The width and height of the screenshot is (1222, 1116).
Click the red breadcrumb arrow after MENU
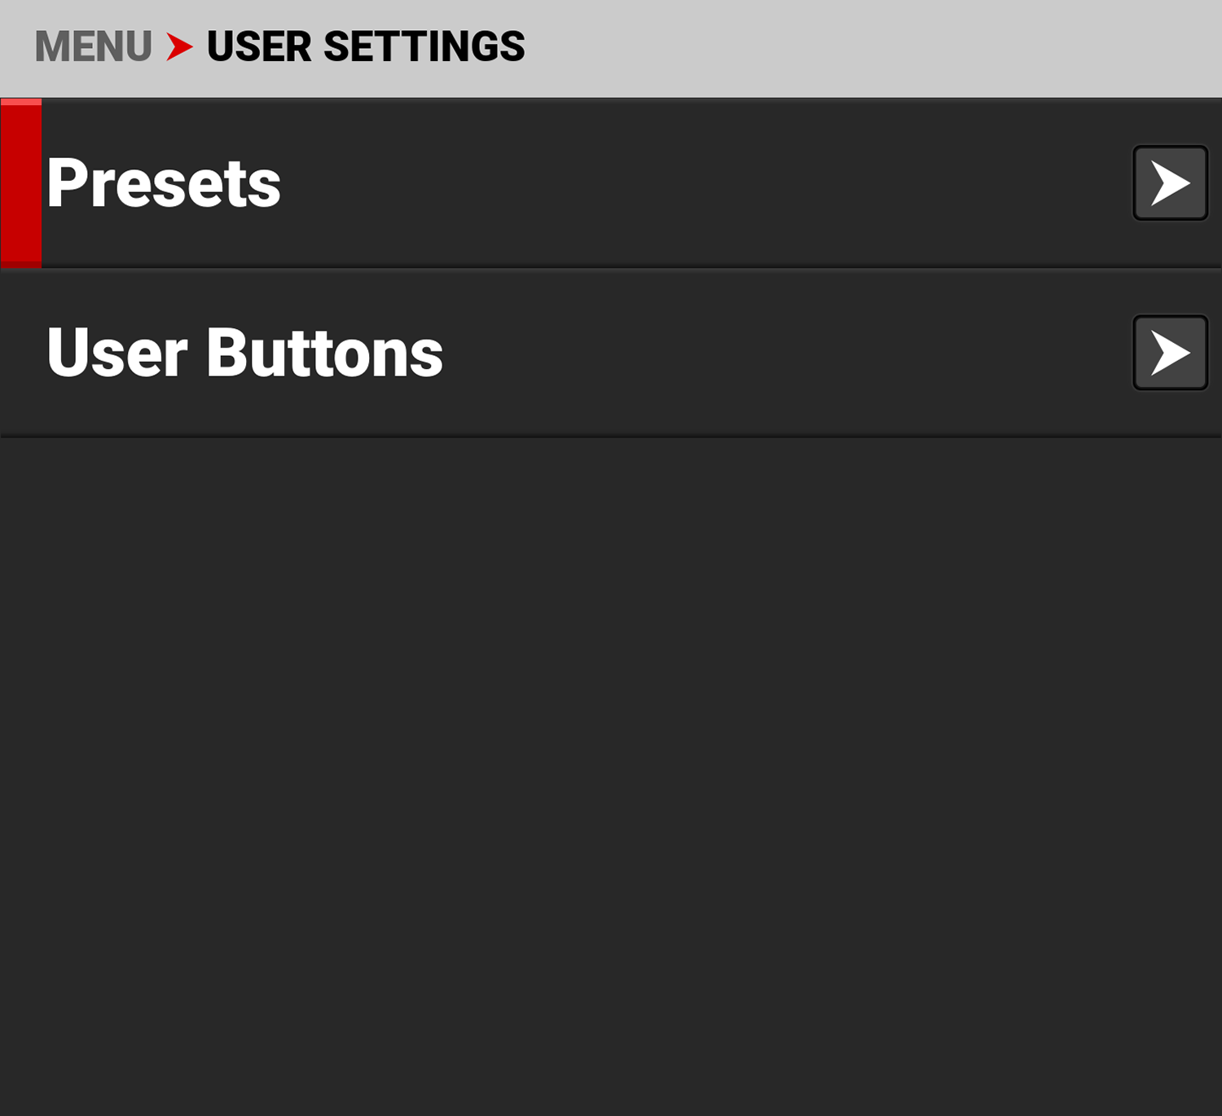pos(179,46)
